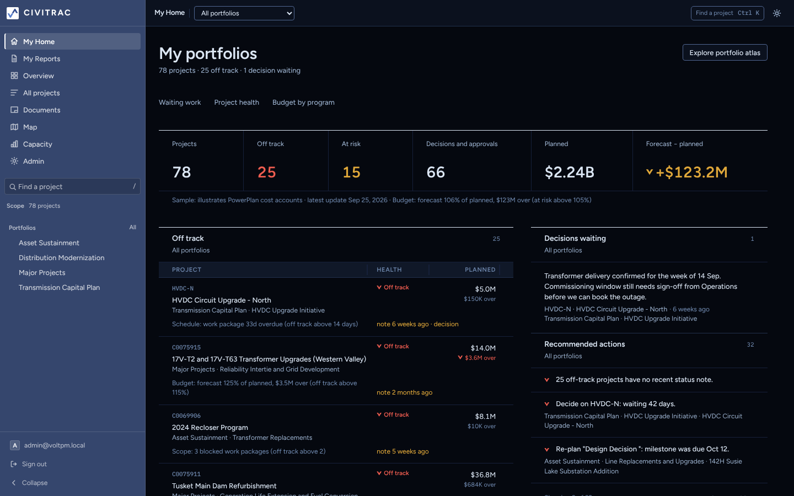Select the Asset Sustainment portfolio
This screenshot has height=496, width=794.
coord(49,243)
